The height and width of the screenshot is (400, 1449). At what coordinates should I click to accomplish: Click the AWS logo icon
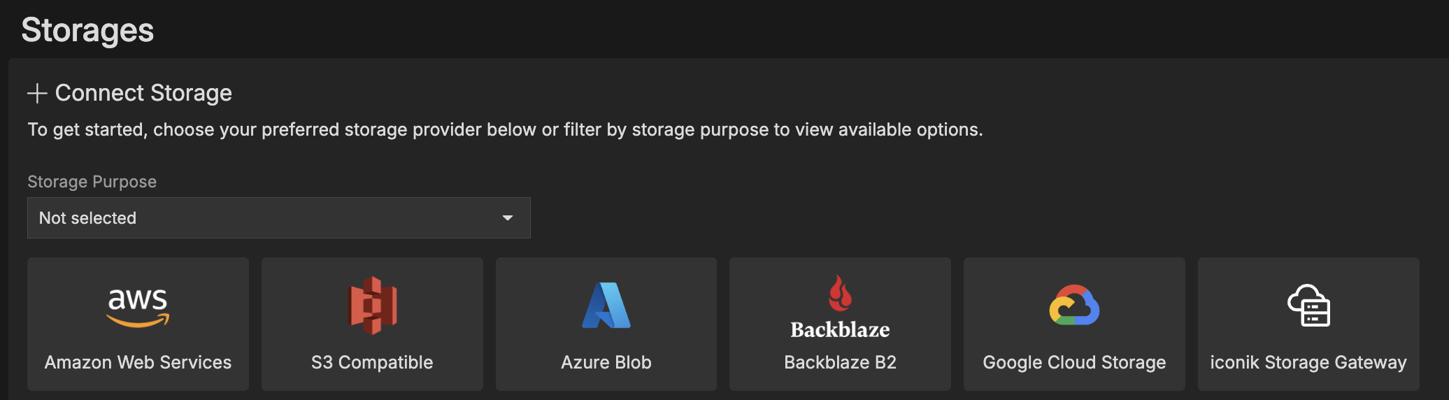[138, 306]
